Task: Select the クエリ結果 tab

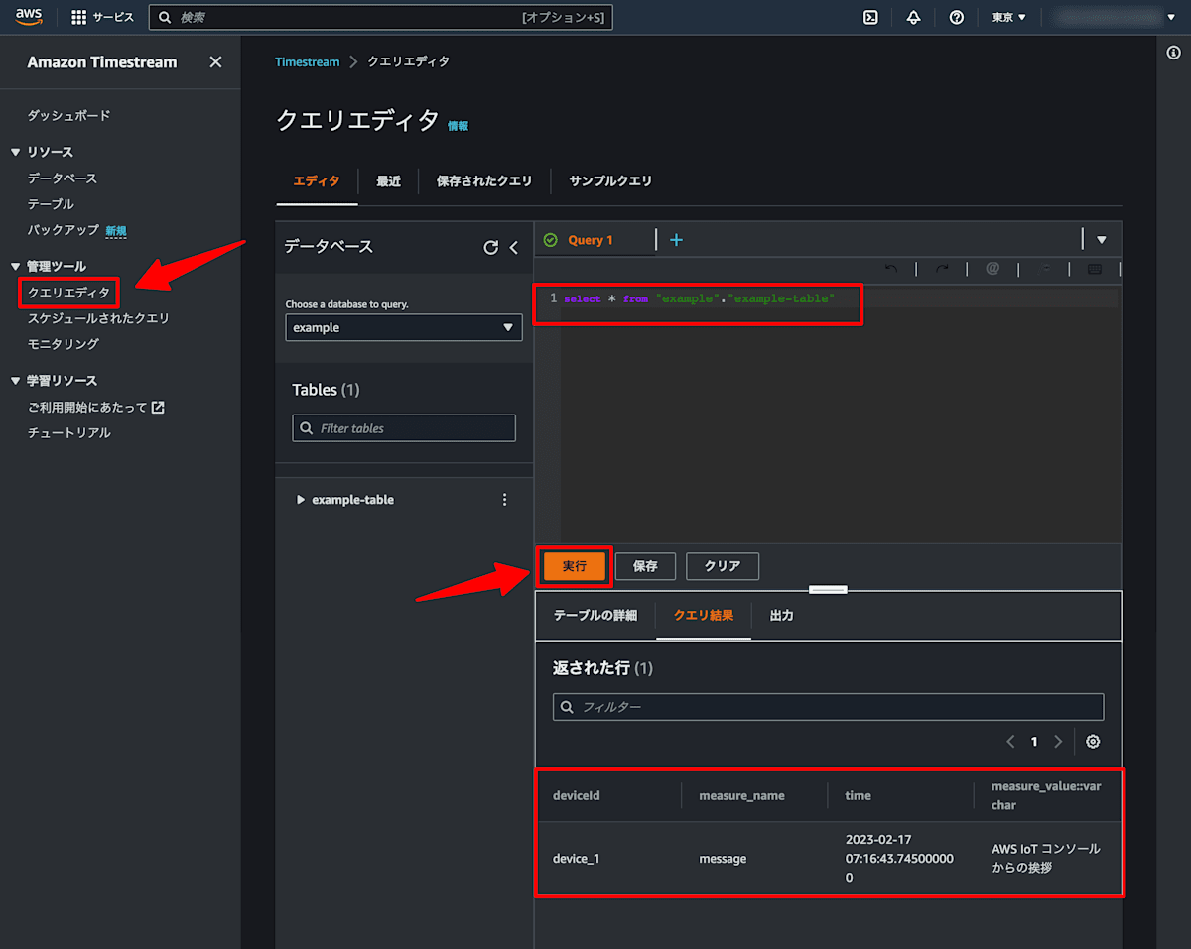Action: point(704,616)
